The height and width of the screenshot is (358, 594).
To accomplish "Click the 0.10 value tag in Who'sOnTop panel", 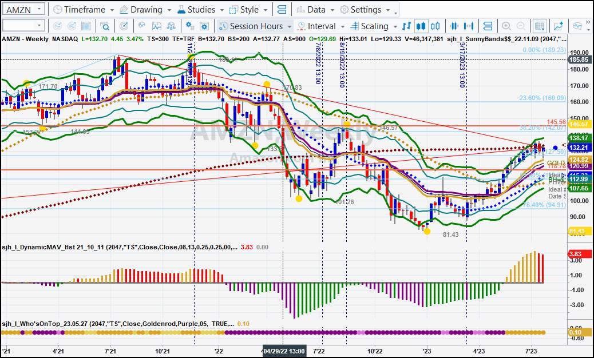I will (x=579, y=332).
